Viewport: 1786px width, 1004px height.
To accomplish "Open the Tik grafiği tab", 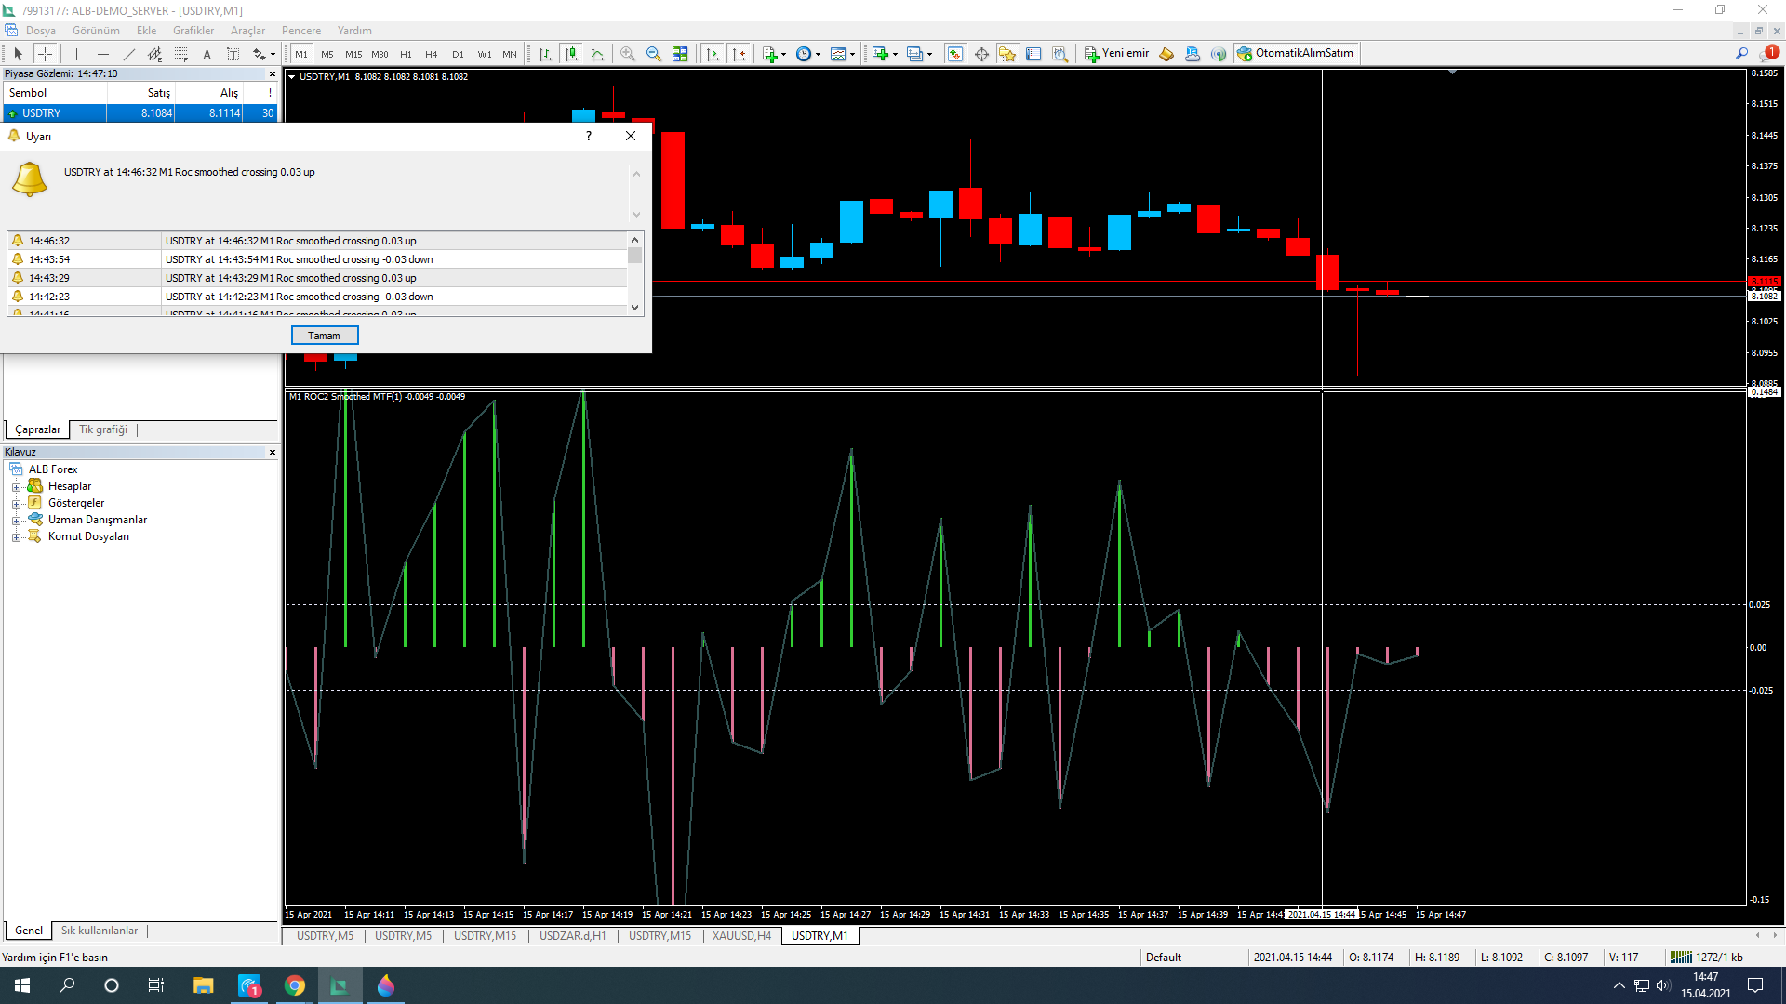I will click(103, 429).
